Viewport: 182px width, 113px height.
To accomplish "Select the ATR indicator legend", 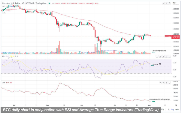I will click(x=4, y=83).
